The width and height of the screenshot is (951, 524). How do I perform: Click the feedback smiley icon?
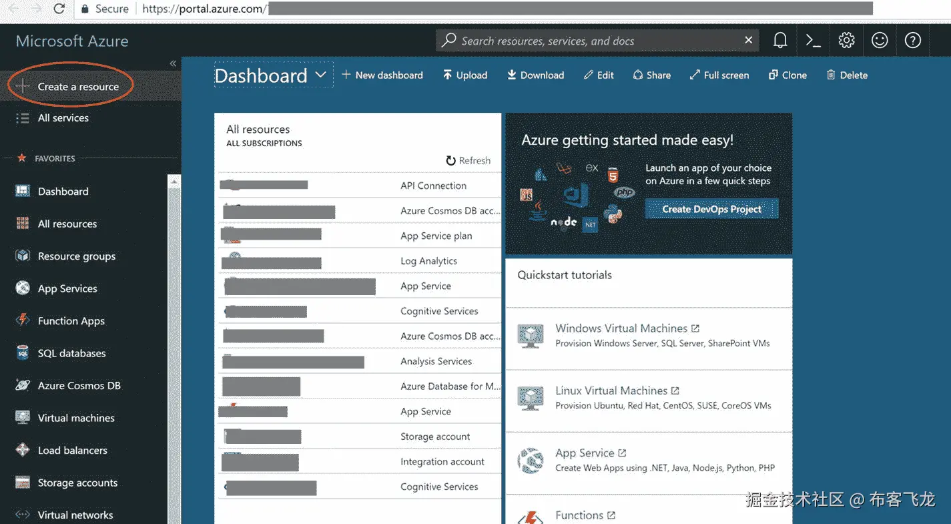pos(880,41)
